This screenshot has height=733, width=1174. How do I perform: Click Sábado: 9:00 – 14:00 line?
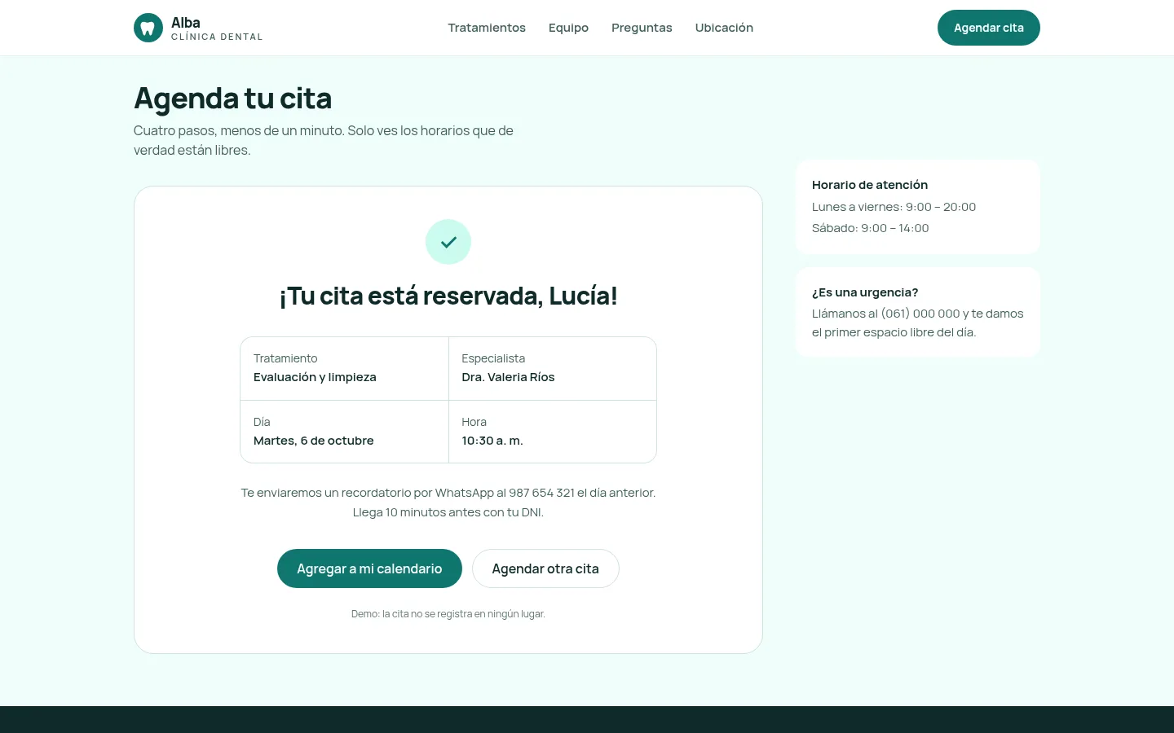(871, 228)
